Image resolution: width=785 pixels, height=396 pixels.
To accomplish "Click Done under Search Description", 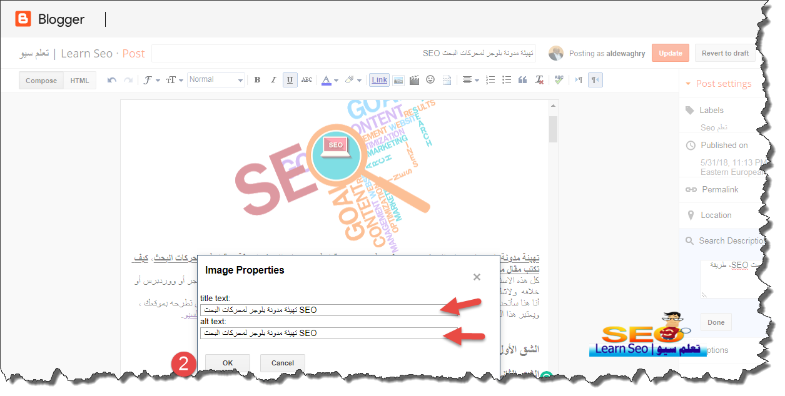I will pyautogui.click(x=716, y=322).
